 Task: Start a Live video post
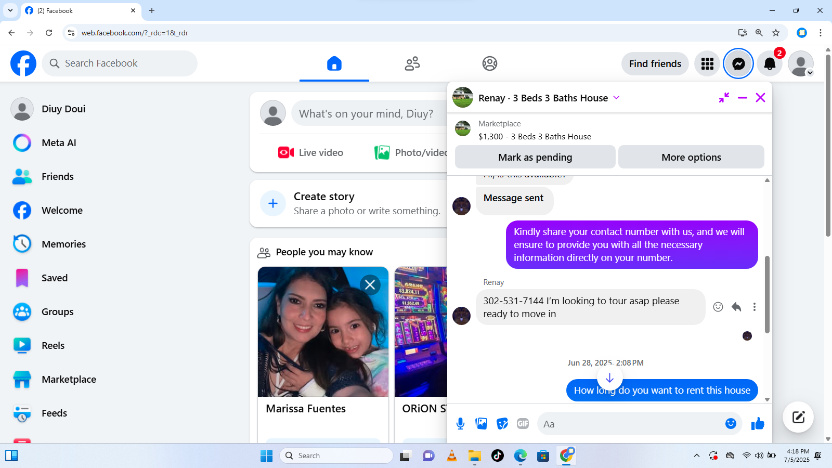tap(310, 152)
